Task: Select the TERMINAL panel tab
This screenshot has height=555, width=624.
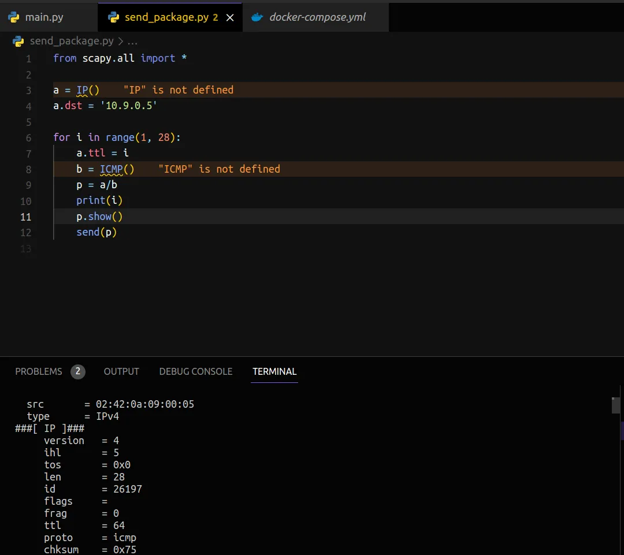Action: point(274,371)
